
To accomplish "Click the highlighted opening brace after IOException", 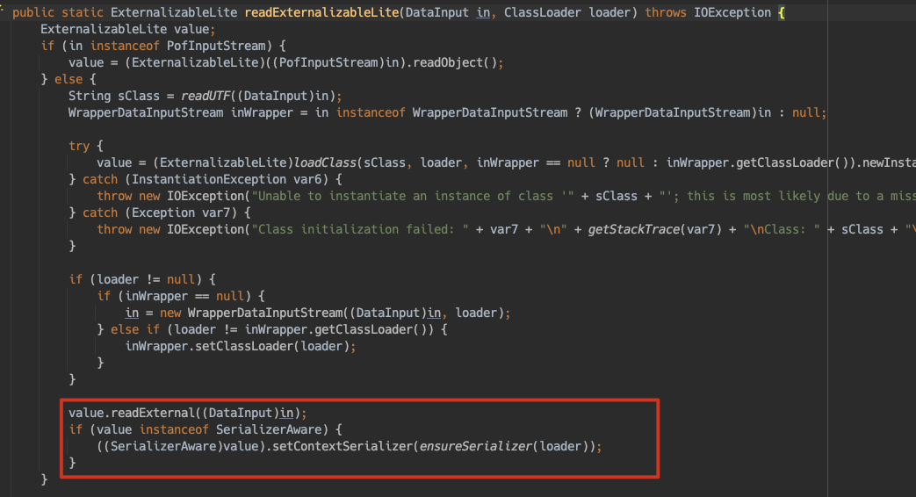I will 782,12.
